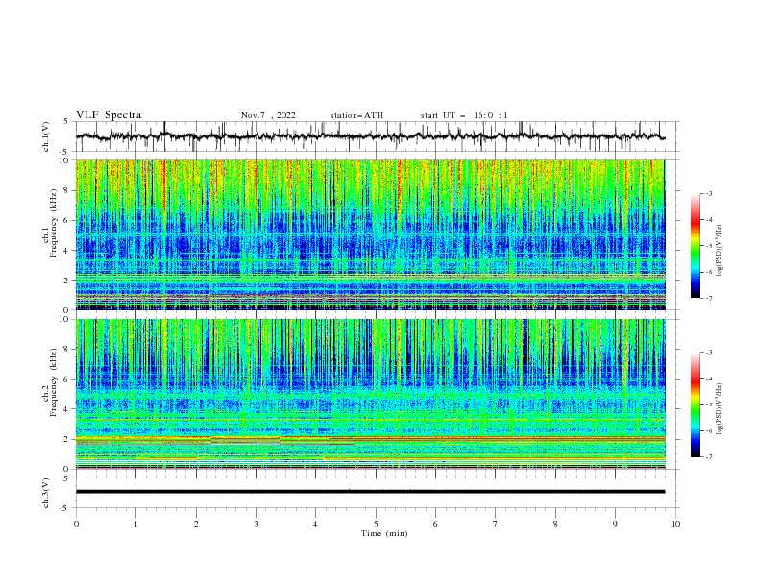Click time axis tick label "7"

(x=496, y=524)
